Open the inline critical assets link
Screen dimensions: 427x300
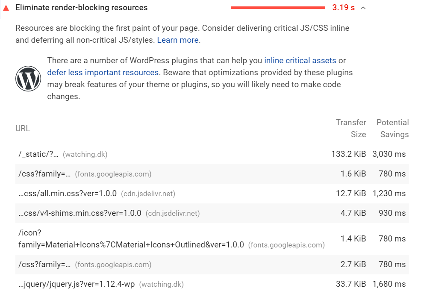[300, 60]
